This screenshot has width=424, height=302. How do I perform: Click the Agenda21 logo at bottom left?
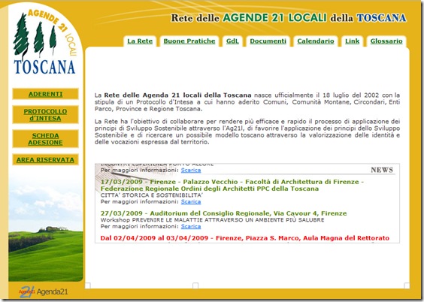click(x=43, y=291)
